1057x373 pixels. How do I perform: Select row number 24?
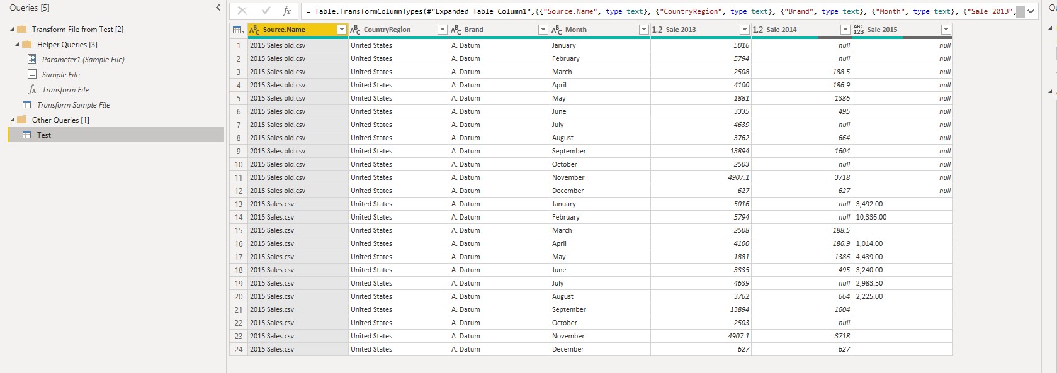(239, 349)
